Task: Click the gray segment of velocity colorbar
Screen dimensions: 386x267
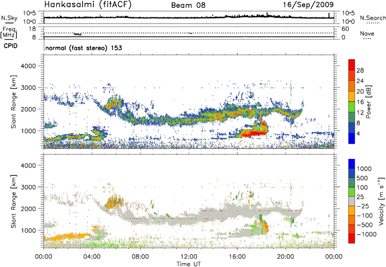Action: click(352, 201)
